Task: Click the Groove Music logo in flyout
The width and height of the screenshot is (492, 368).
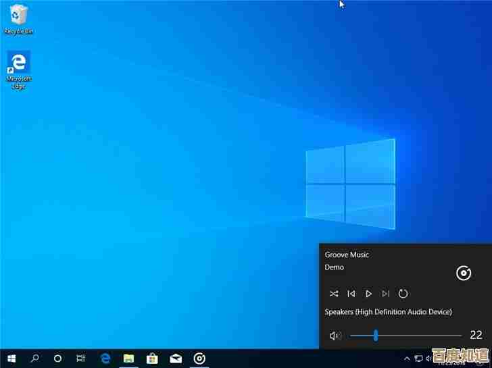Action: click(464, 273)
